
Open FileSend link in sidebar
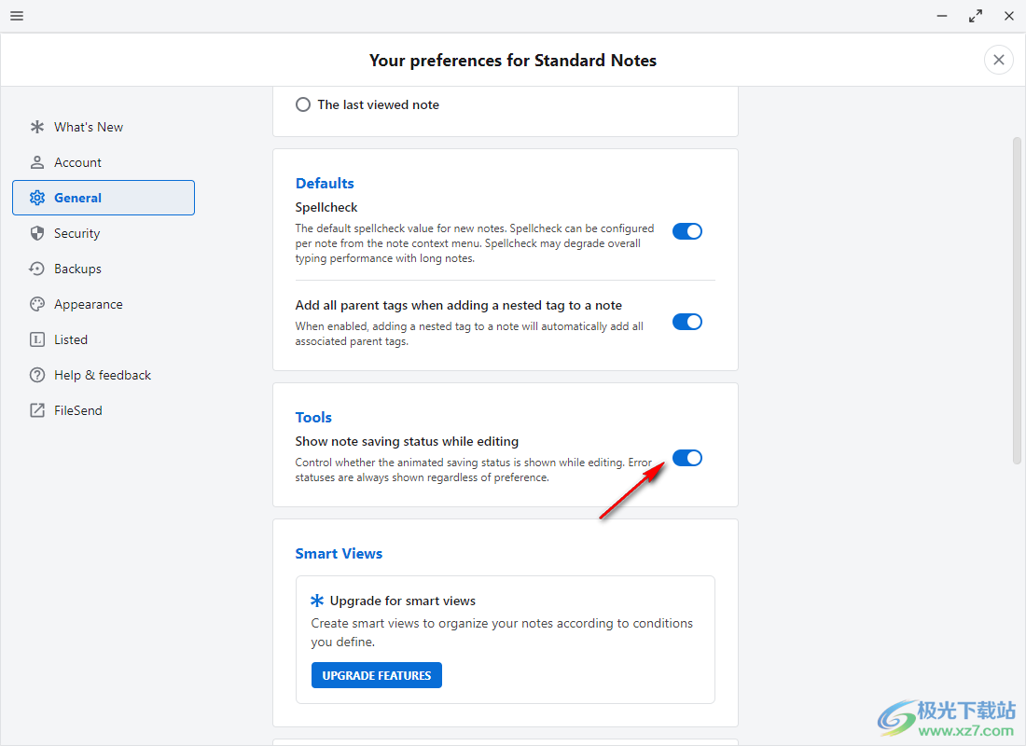(x=104, y=410)
